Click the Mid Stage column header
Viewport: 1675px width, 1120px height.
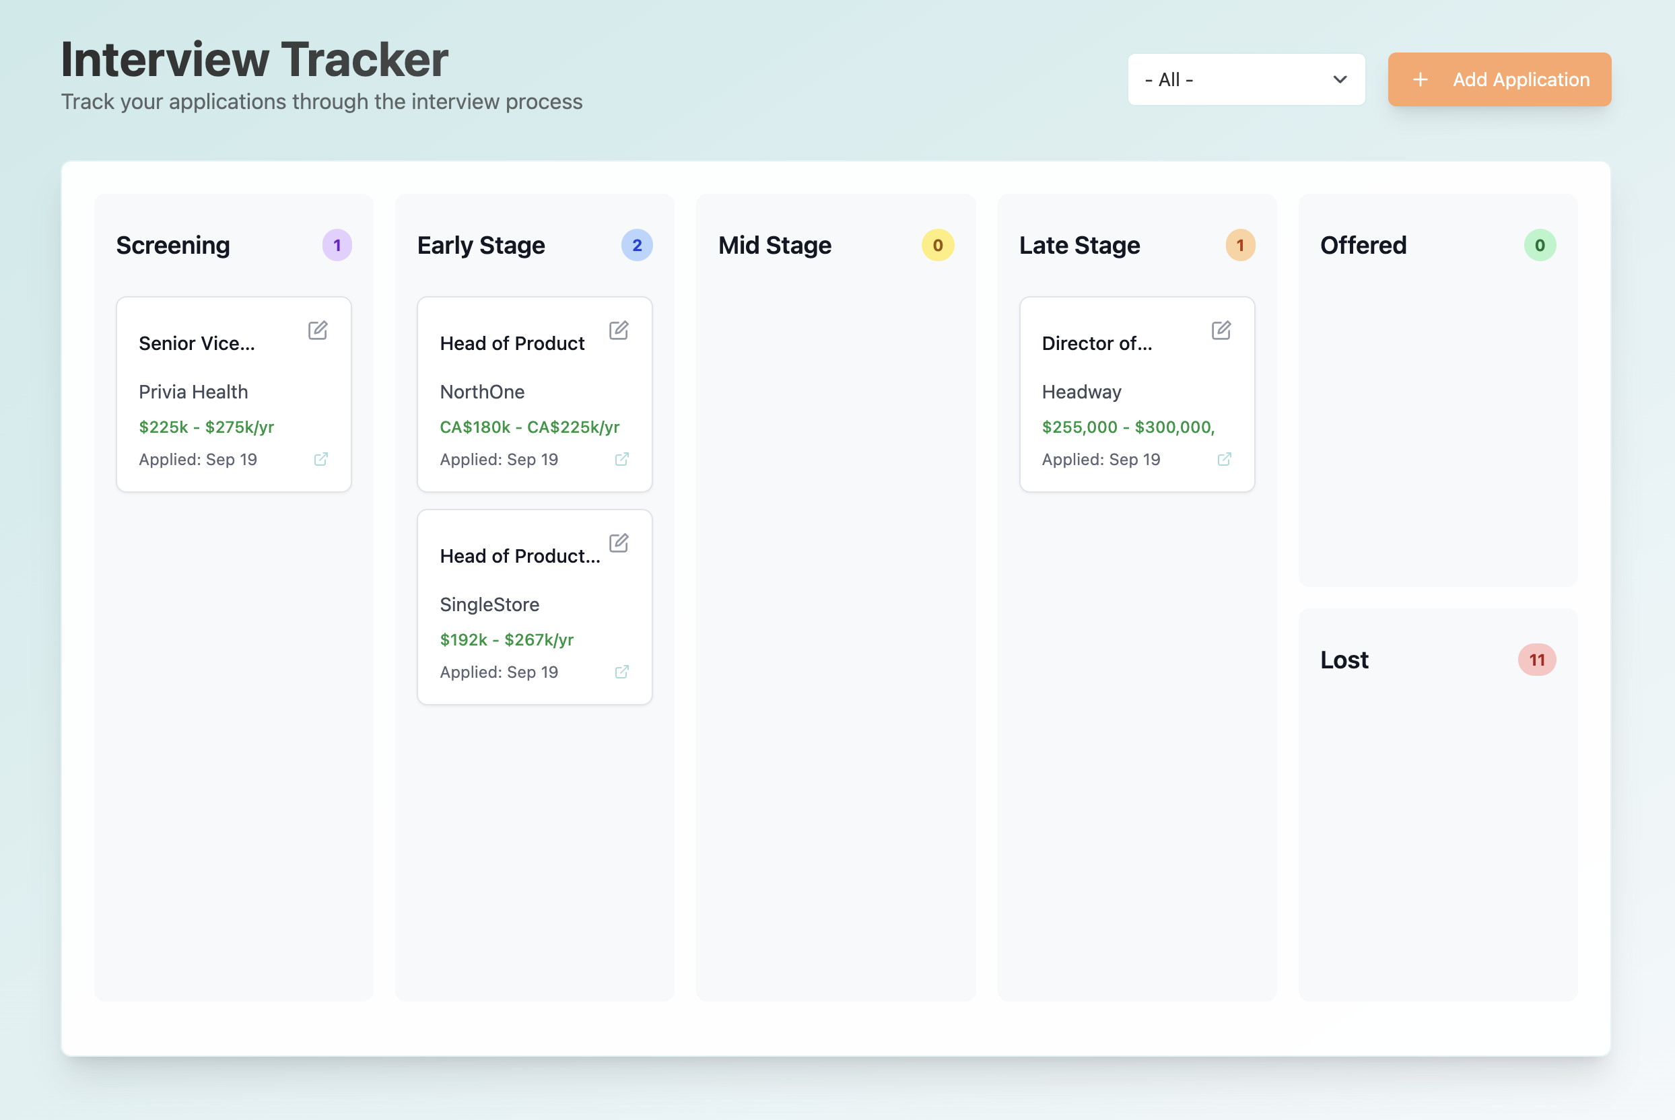click(x=774, y=245)
